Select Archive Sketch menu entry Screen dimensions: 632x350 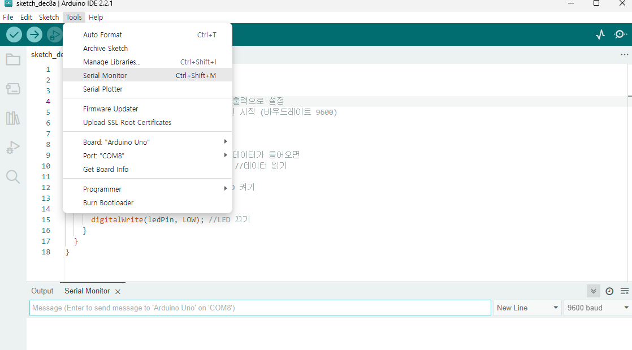tap(148, 49)
